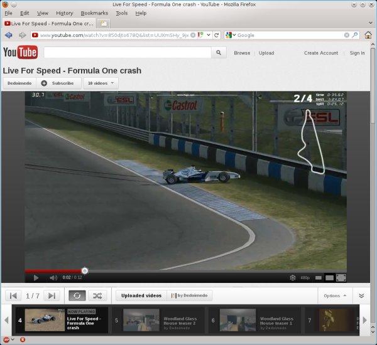The image size is (377, 345).
Task: Toggle the large player size button
Action: click(x=329, y=277)
